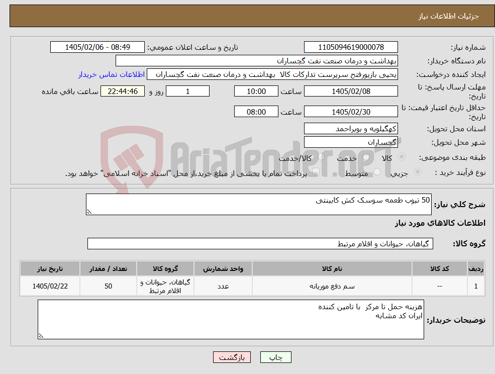495x374 pixels.
Task: Click the resize handle of description box
Action: point(89,212)
